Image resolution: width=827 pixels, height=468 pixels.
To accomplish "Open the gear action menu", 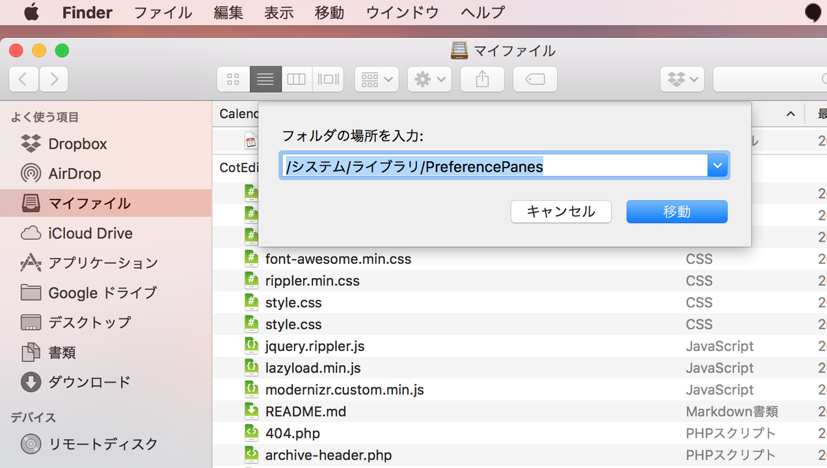I will point(429,79).
